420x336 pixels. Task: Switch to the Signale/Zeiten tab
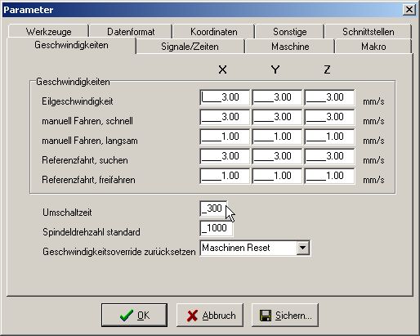pos(190,47)
